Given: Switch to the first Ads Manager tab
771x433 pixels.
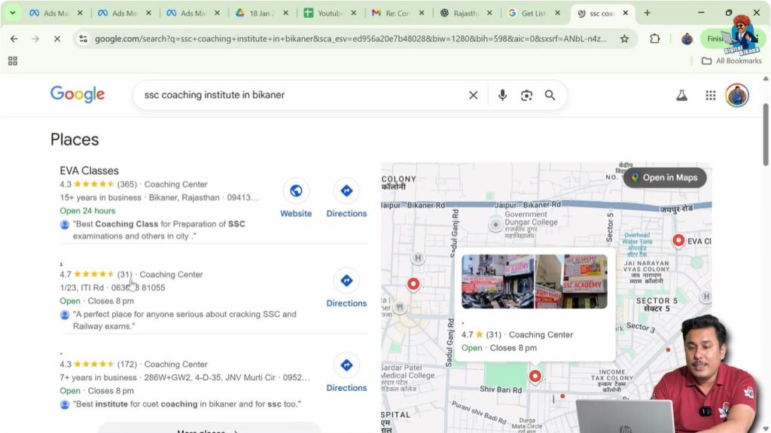Looking at the screenshot, I should click(x=56, y=14).
